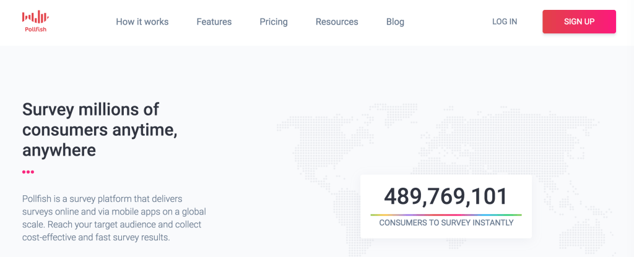
Task: Click the CONSUMERS TO SURVEY INSTANTLY caption
Action: click(446, 222)
